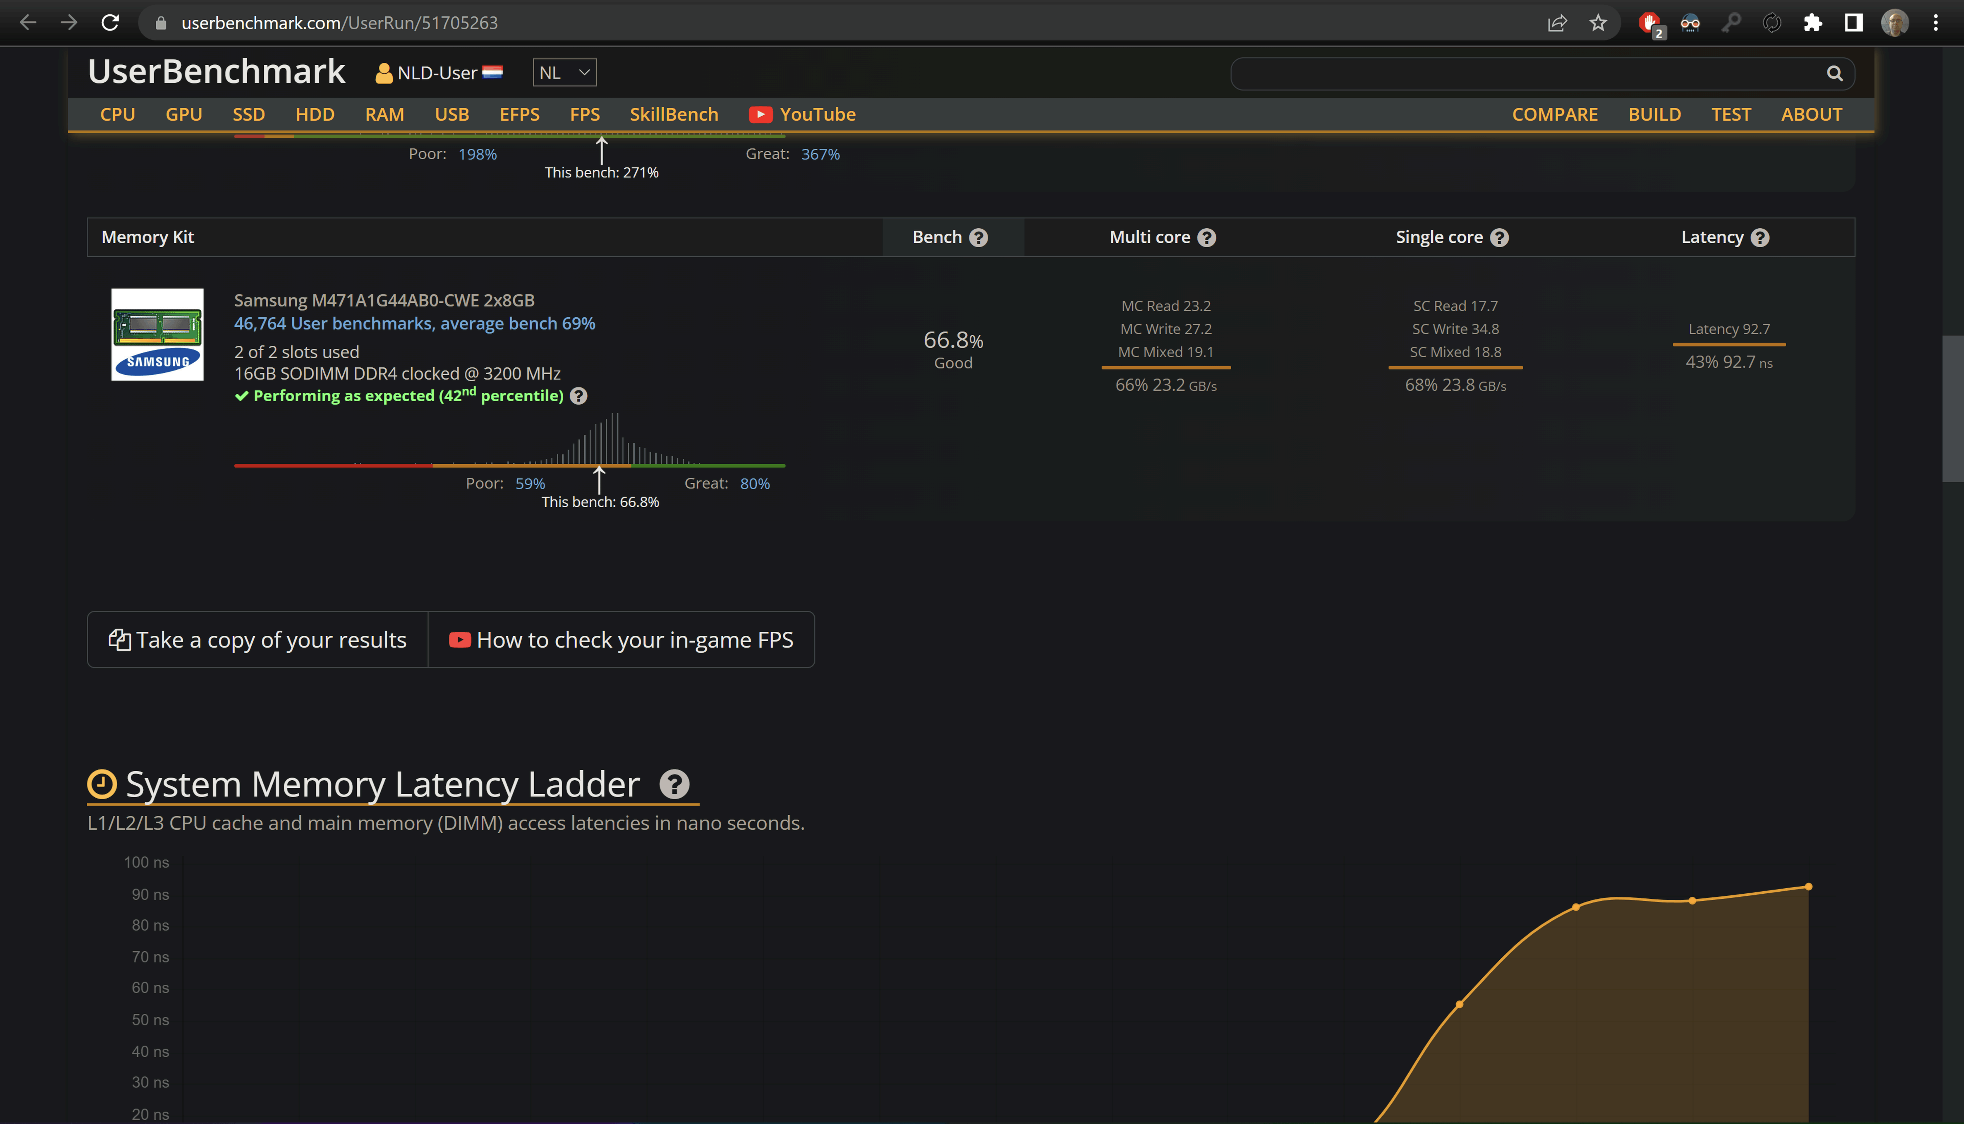Open the HDD menu item
Image resolution: width=1964 pixels, height=1124 pixels.
point(315,114)
